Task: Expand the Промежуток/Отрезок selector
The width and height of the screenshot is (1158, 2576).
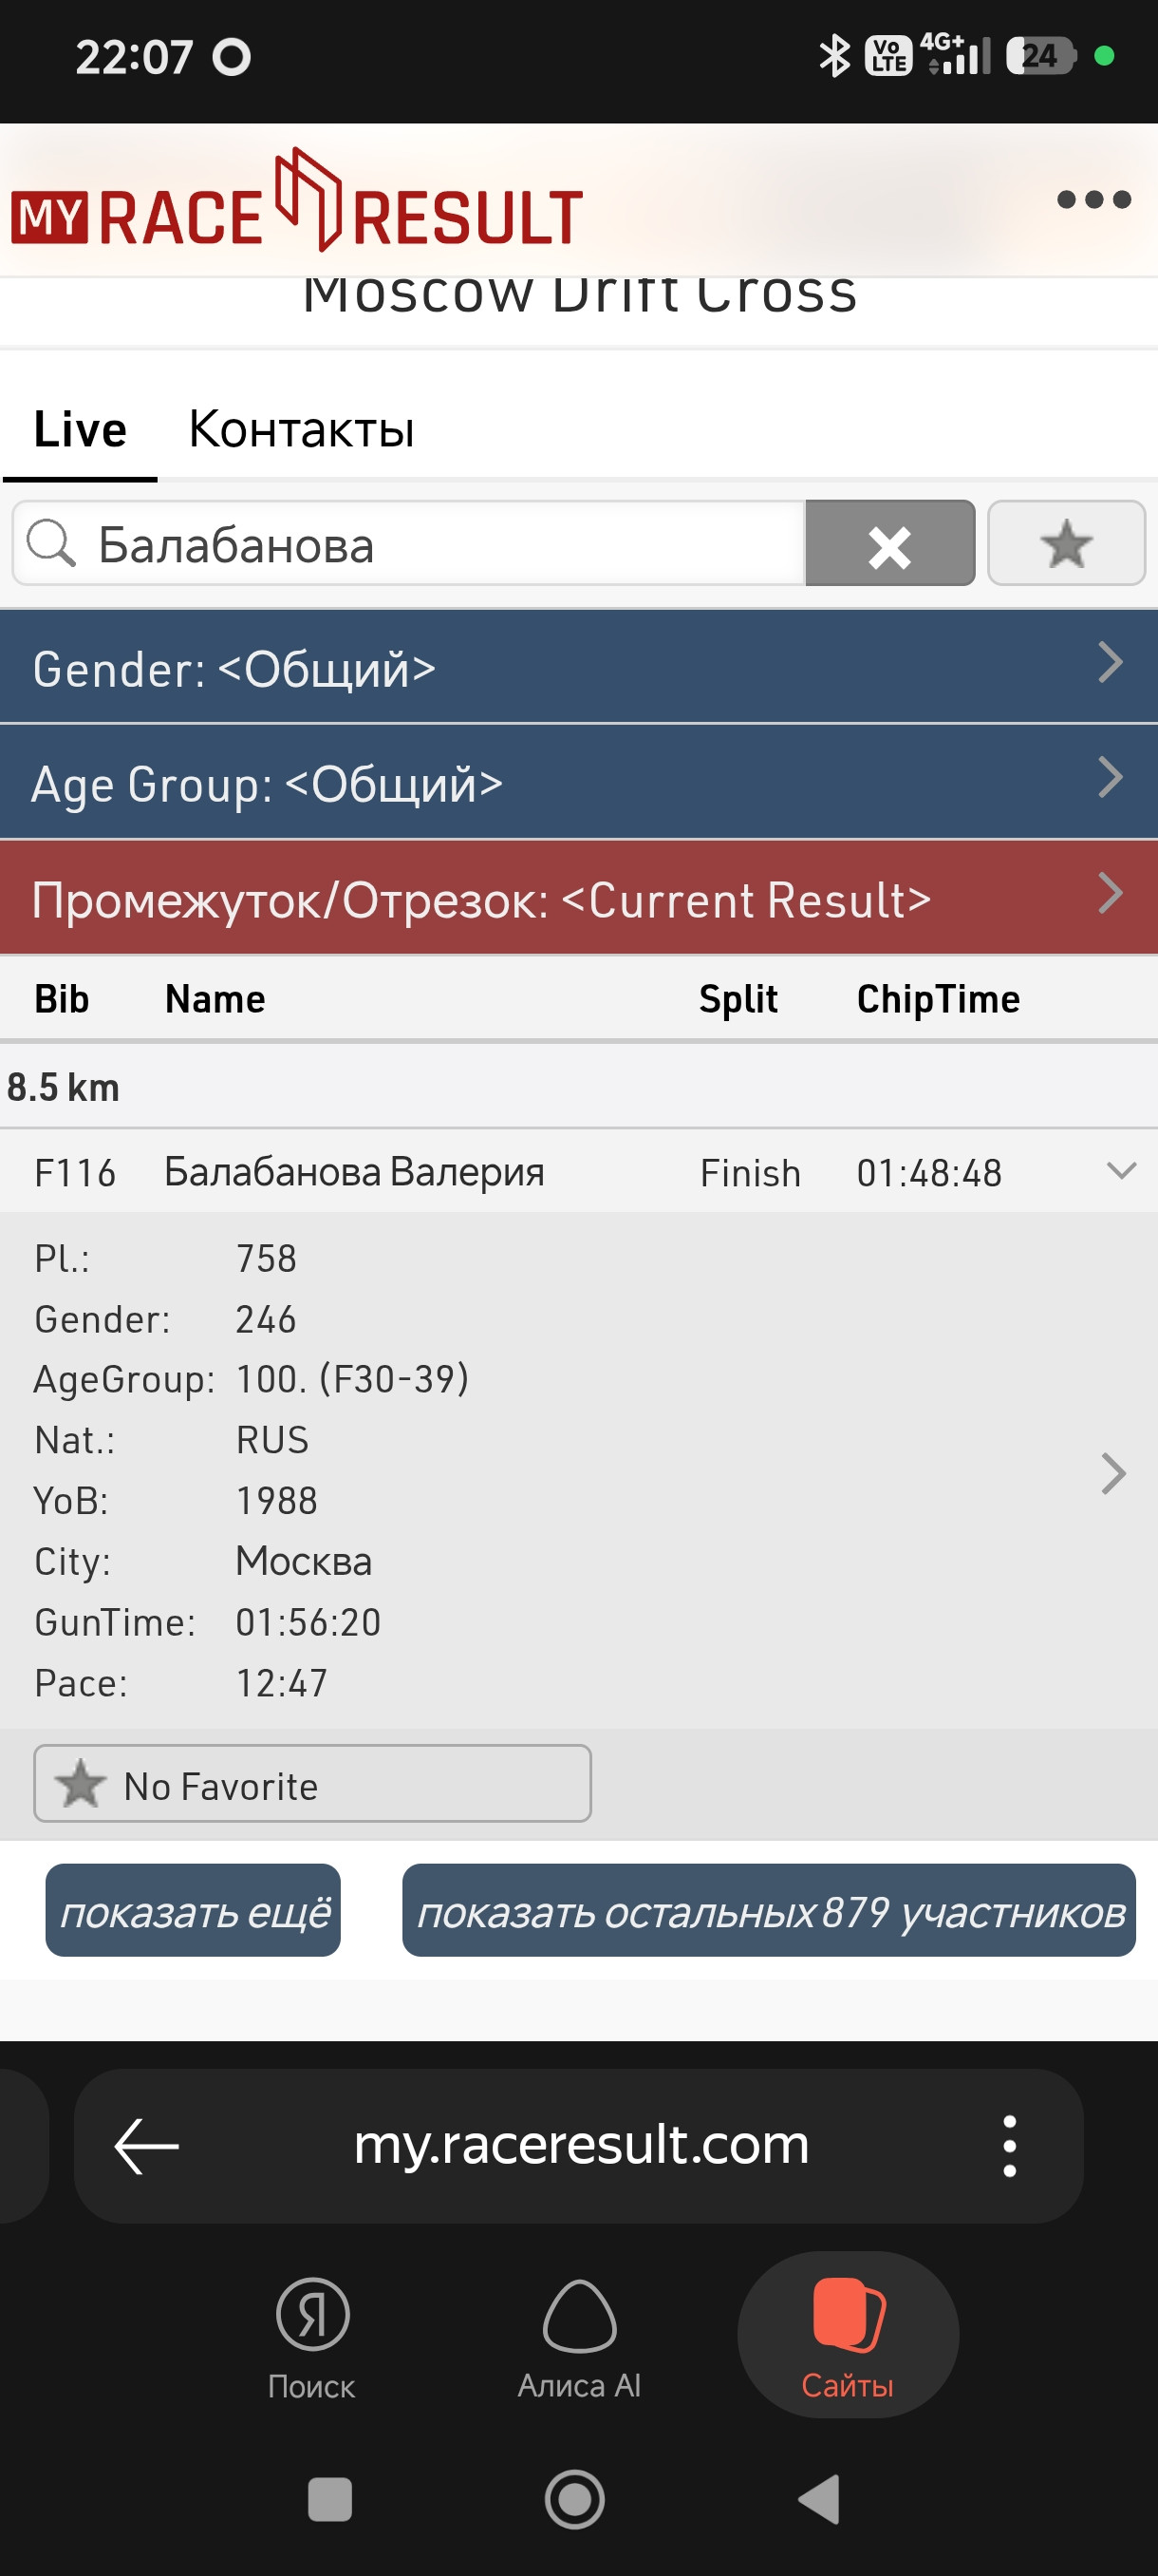Action: pos(578,898)
